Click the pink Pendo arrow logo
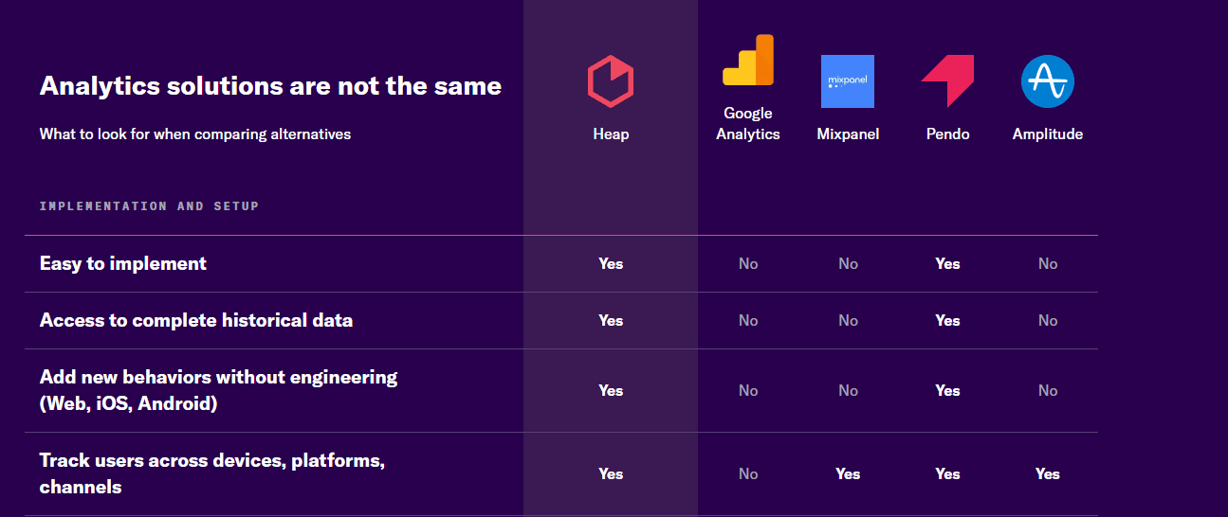The image size is (1228, 517). tap(947, 81)
